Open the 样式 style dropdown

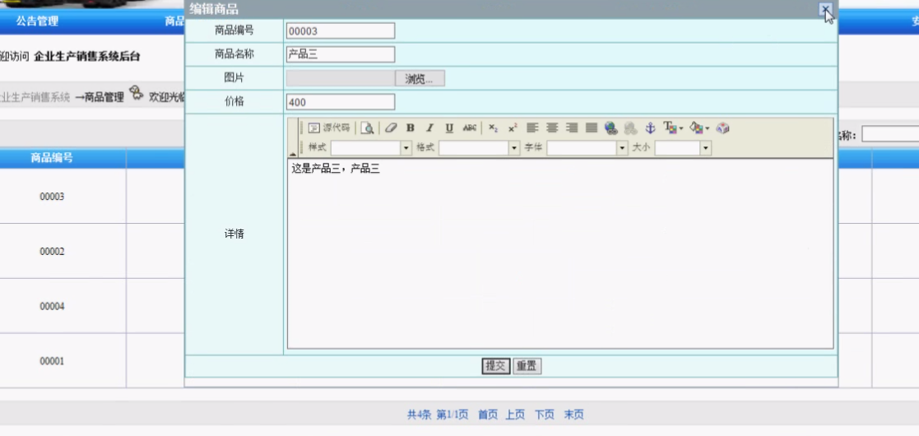[372, 148]
